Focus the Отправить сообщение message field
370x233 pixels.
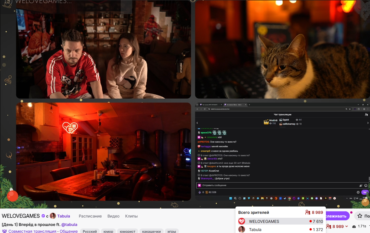pos(282,185)
